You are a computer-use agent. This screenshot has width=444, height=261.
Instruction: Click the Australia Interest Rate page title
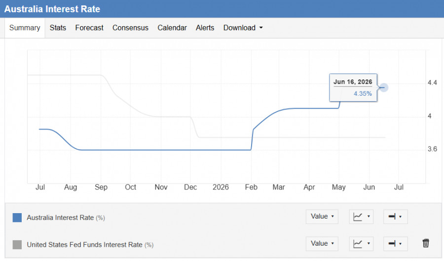click(52, 9)
